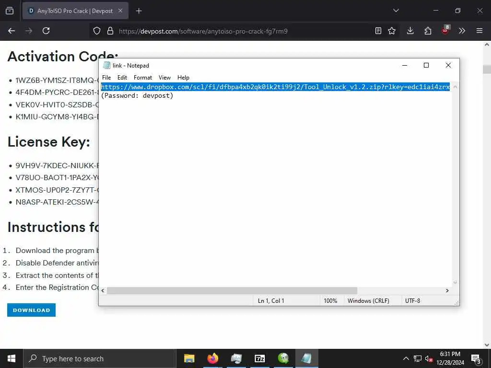491x368 pixels.
Task: Open the monitor app icon on taskbar
Action: 236,358
